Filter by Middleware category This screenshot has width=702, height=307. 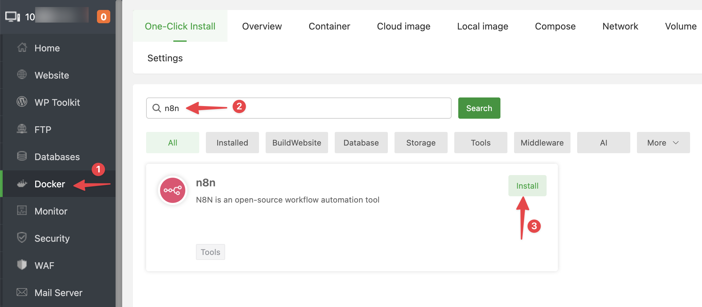tap(542, 143)
